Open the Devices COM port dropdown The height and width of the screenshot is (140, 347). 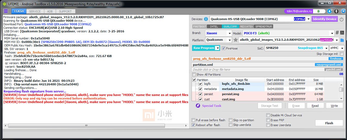coord(308,19)
